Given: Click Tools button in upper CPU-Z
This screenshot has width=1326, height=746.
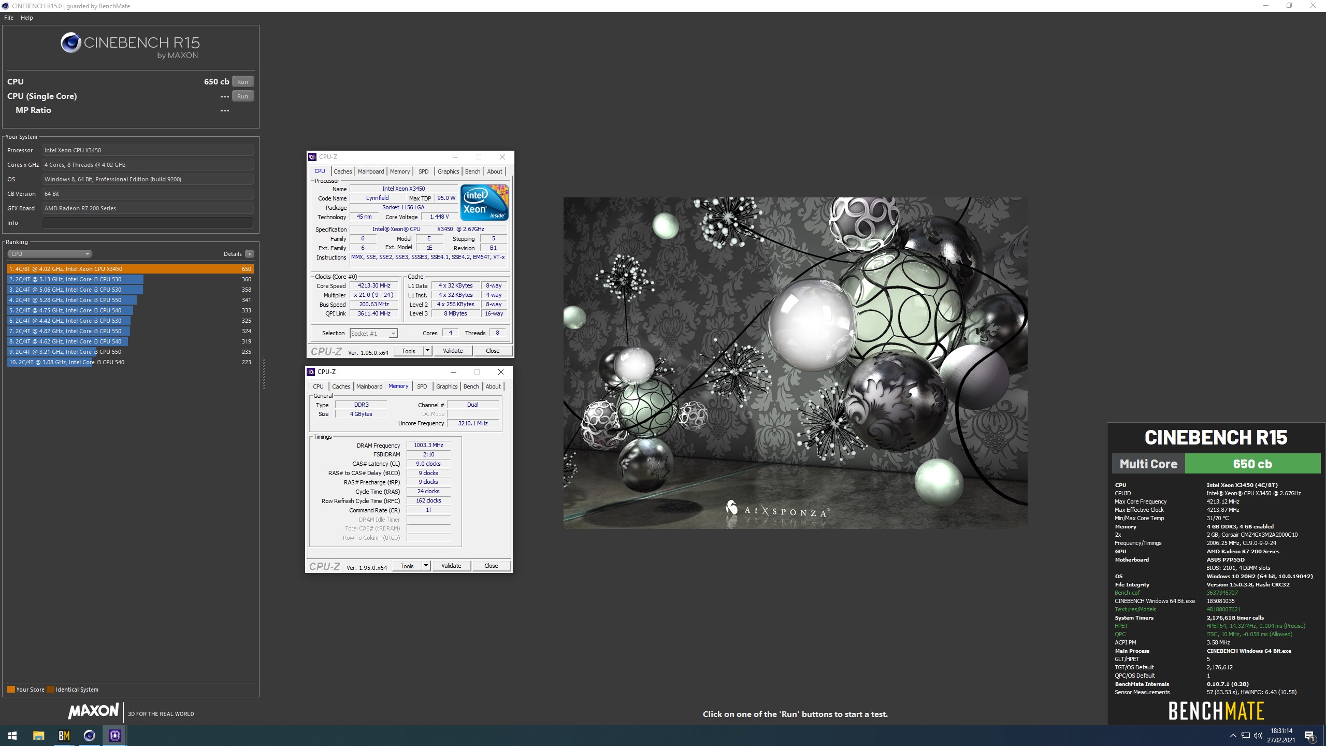Looking at the screenshot, I should coord(409,351).
